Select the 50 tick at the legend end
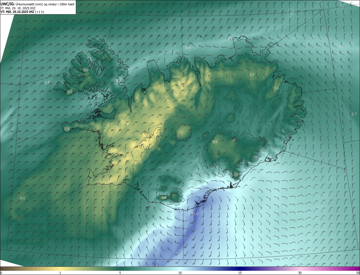Image resolution: width=360 pixels, height=275 pixels. pos(358,273)
